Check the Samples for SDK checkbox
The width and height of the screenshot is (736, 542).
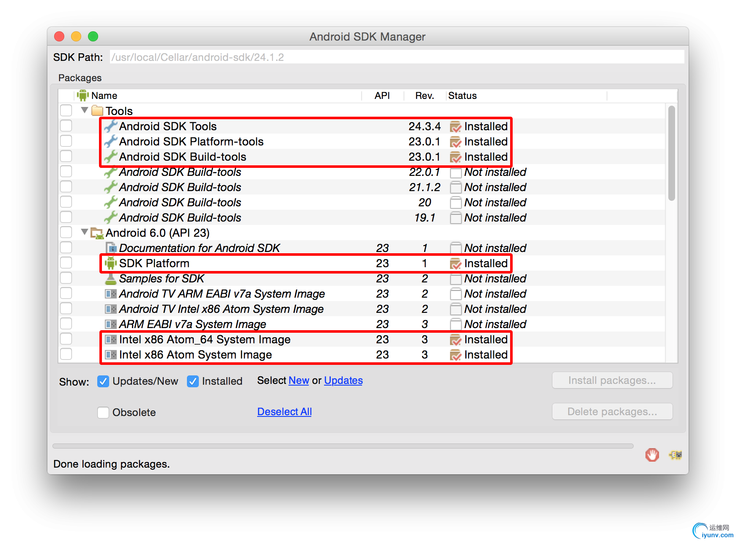66,278
